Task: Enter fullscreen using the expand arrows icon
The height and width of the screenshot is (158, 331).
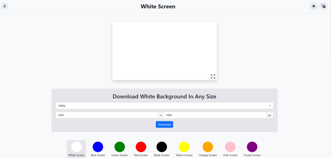Action: 213,77
